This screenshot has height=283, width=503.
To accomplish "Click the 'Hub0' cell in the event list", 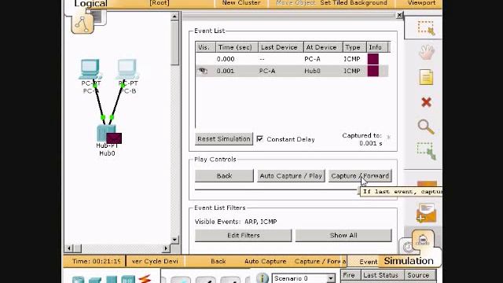I will coord(313,71).
